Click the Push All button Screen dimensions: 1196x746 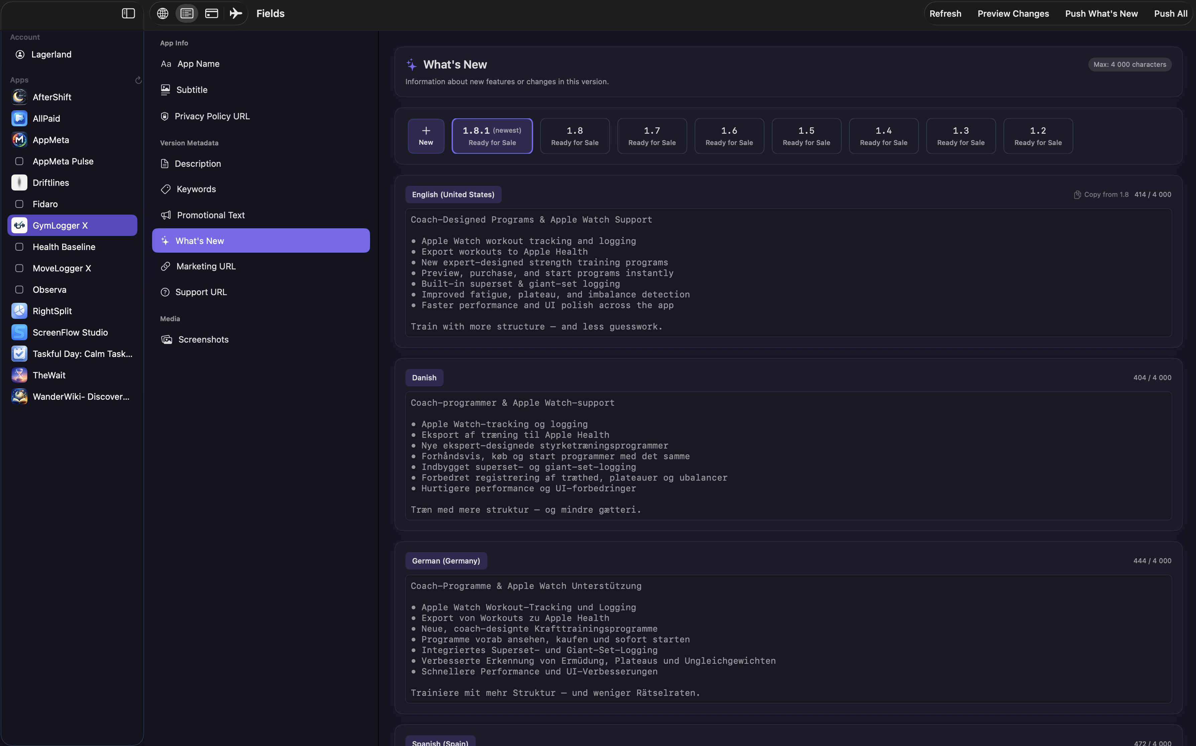[x=1170, y=13]
